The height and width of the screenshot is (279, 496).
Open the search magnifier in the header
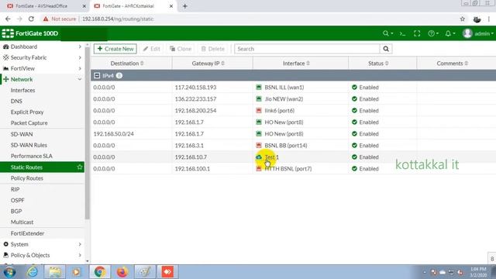click(387, 33)
